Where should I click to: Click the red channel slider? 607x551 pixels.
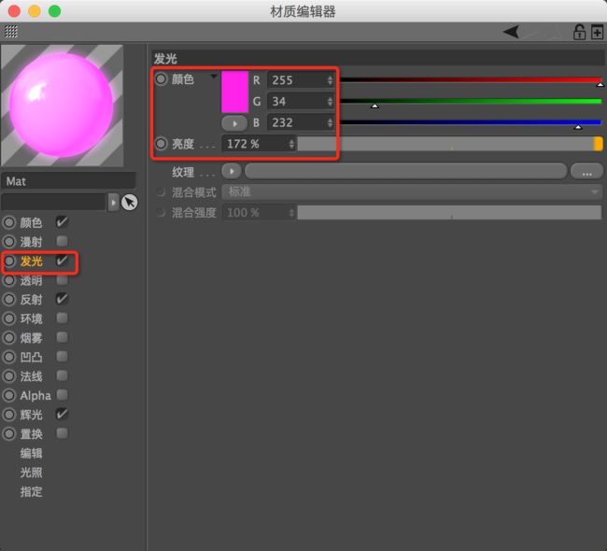471,80
